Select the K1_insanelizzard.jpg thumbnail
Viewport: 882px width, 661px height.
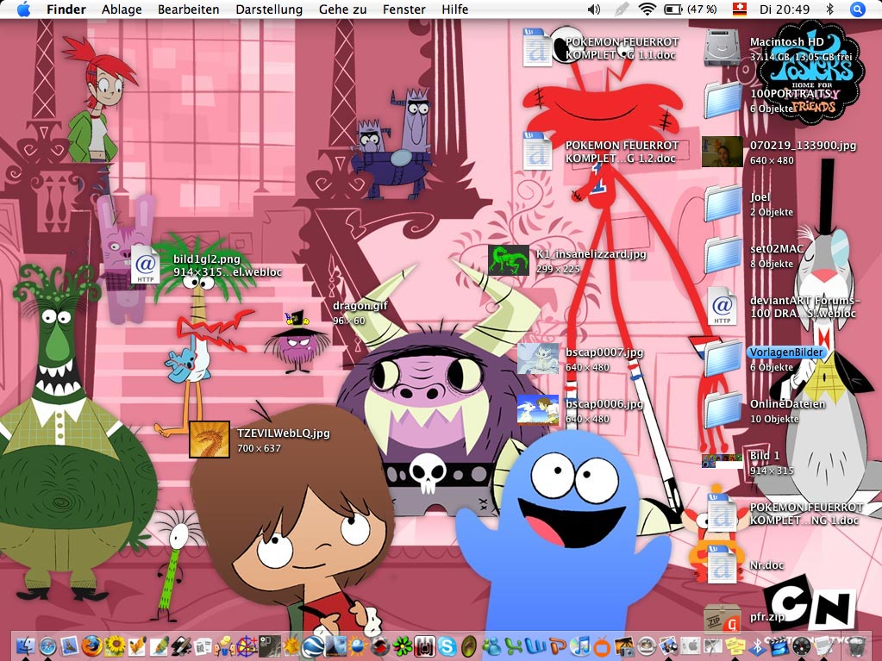509,260
